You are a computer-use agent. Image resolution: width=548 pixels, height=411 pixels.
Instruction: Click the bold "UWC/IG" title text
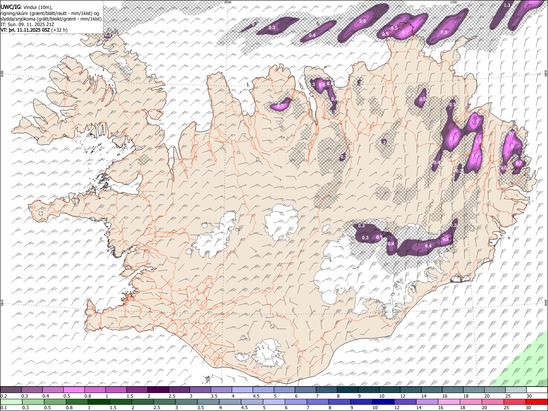coord(10,6)
